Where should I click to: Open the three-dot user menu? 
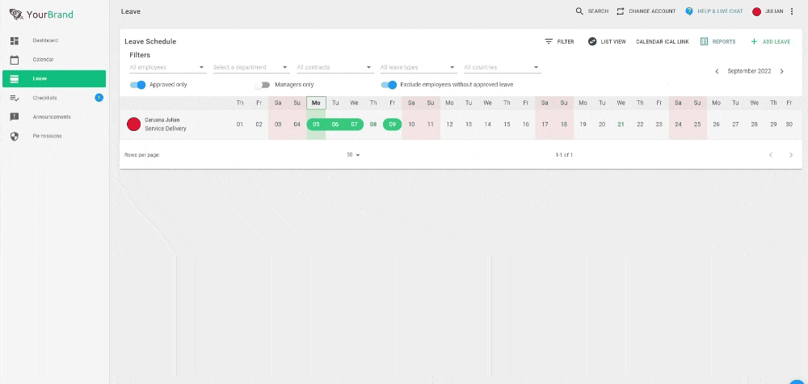point(792,11)
